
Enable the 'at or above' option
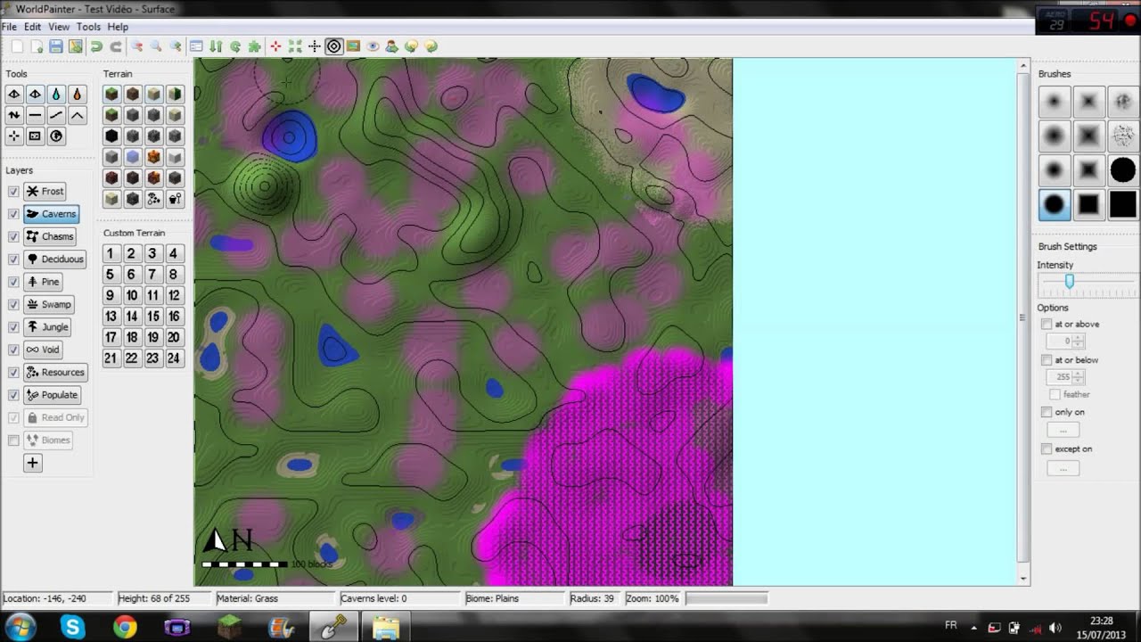click(1047, 325)
